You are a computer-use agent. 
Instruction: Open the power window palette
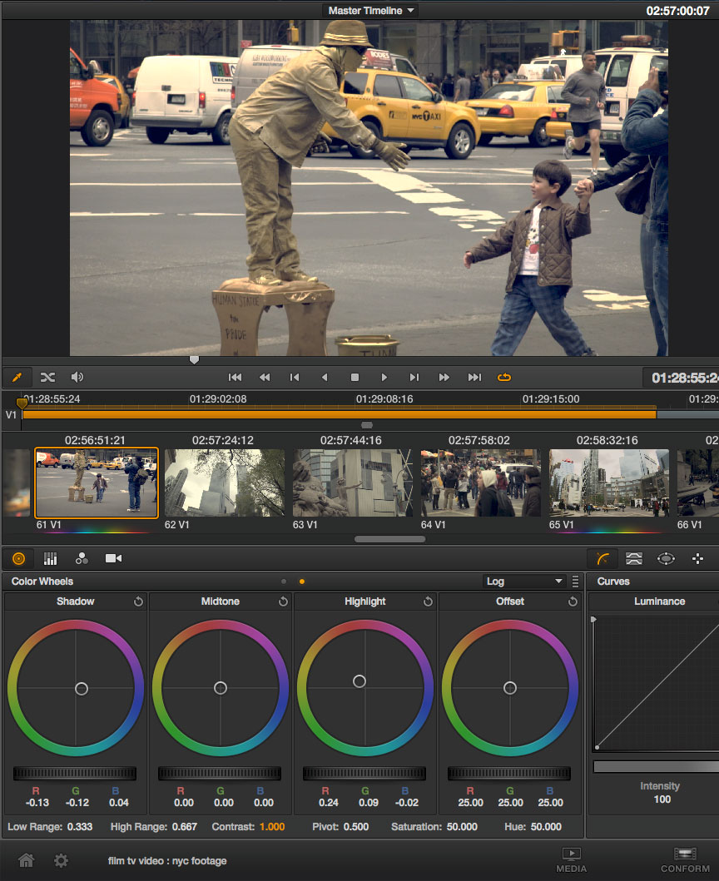click(x=666, y=559)
